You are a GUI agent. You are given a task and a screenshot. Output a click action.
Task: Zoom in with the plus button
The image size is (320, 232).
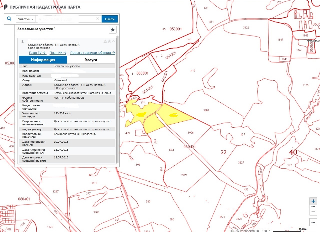(x=313, y=201)
